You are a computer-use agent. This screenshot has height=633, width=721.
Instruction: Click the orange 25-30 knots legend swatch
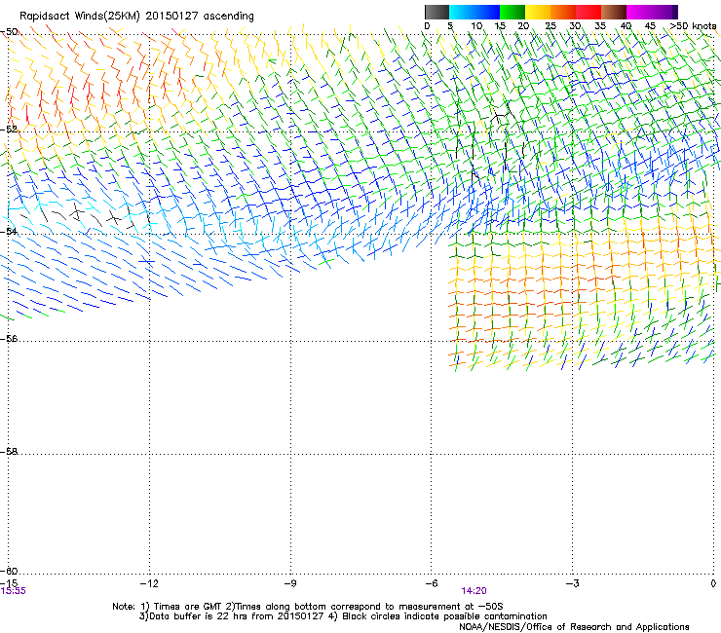[563, 12]
